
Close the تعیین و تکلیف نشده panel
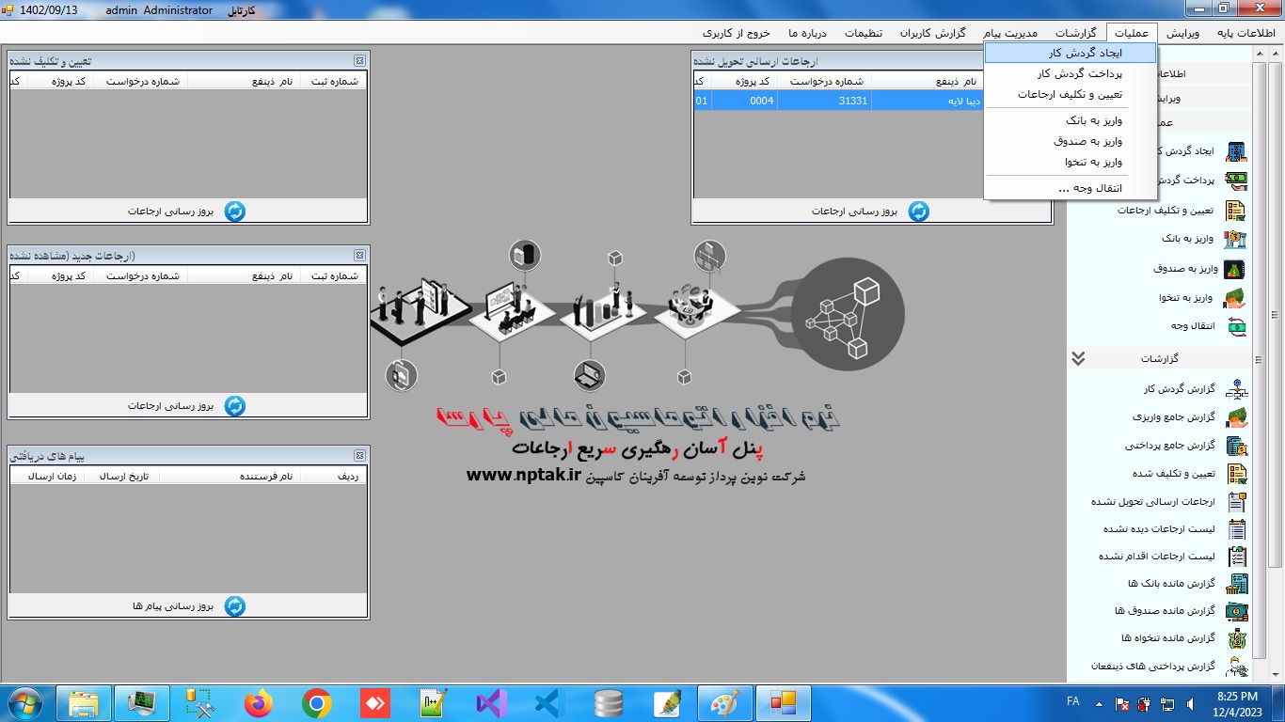tap(359, 60)
